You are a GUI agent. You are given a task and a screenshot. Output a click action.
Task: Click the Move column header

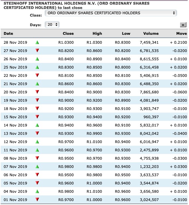click(181, 33)
